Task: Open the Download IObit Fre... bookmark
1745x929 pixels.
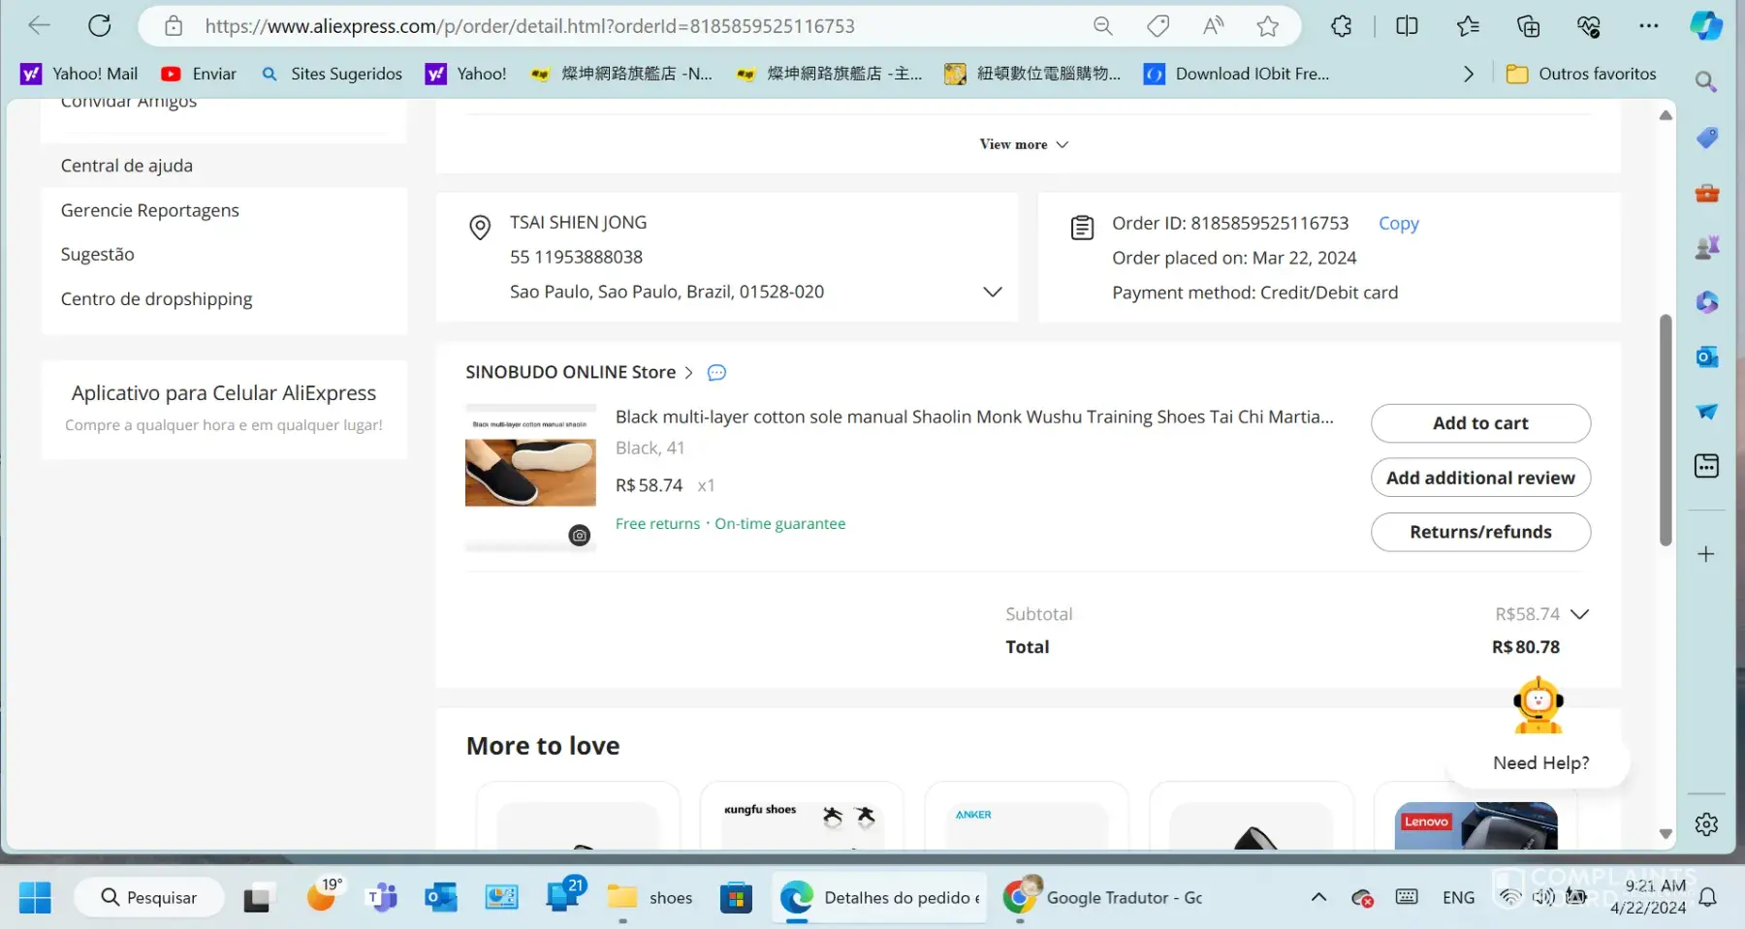Action: [x=1237, y=74]
